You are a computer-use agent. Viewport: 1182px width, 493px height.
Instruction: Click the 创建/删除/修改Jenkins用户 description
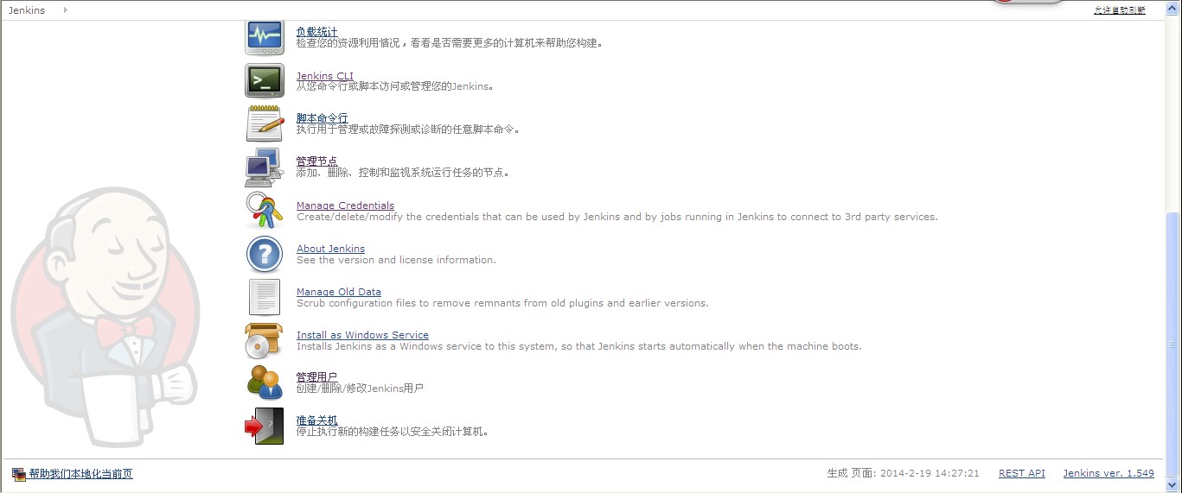[360, 389]
